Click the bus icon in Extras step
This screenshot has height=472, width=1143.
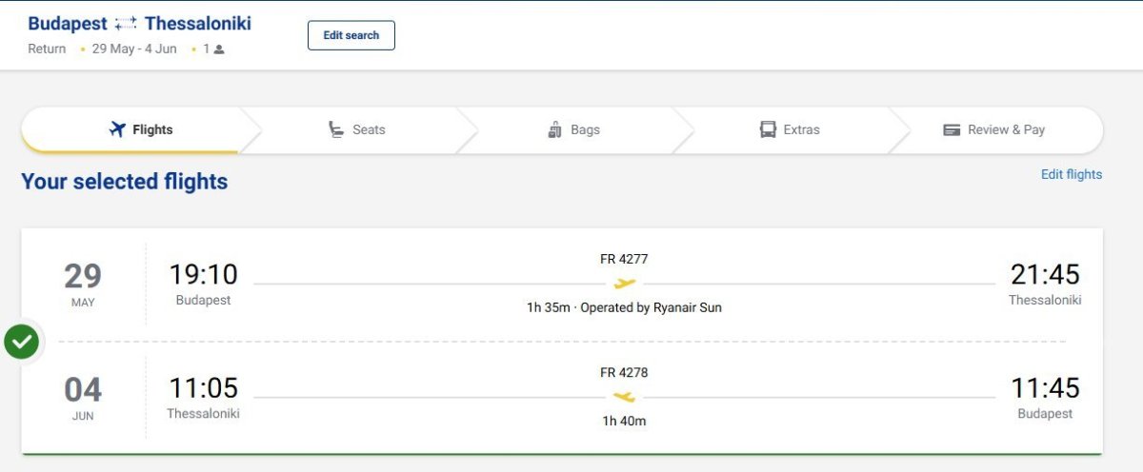coord(768,129)
